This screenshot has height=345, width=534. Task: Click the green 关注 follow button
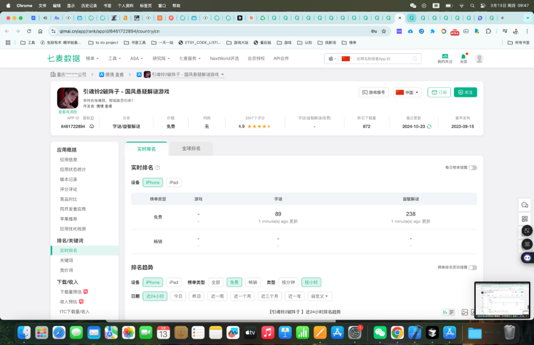[465, 92]
